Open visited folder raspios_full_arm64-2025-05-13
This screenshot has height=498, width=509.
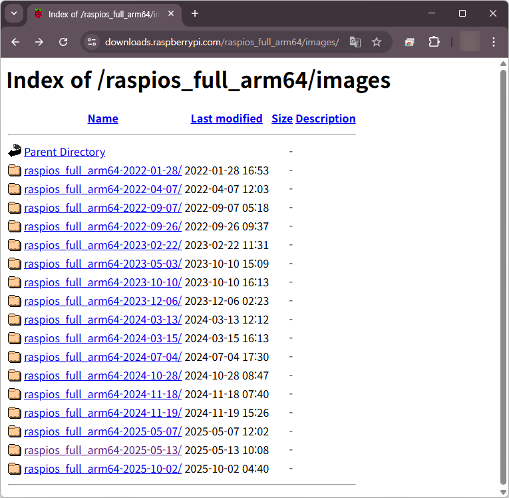(x=103, y=450)
